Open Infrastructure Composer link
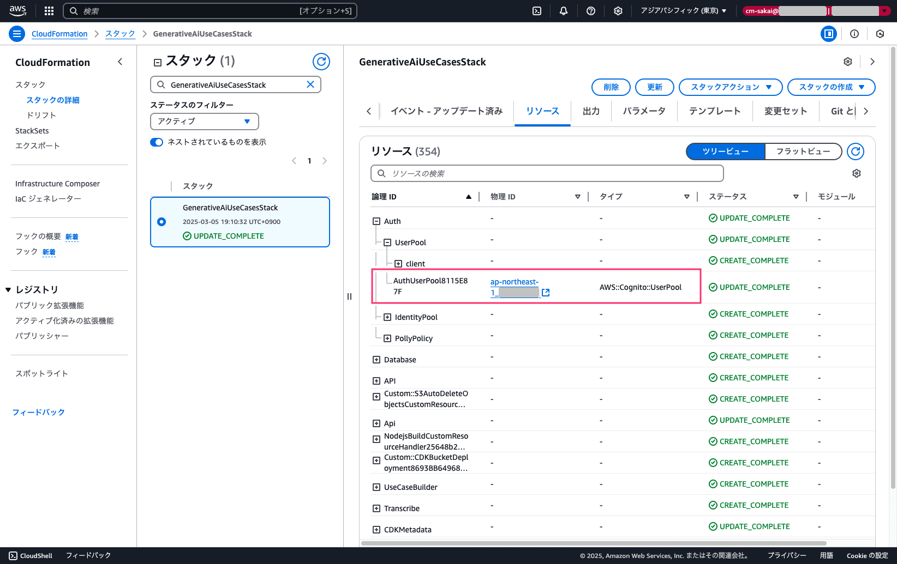The width and height of the screenshot is (897, 564). 57,184
